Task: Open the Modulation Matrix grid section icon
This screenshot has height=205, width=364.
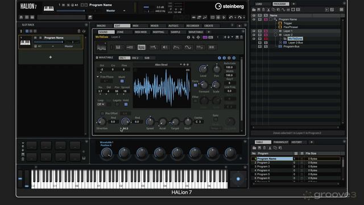Action: coord(212,47)
